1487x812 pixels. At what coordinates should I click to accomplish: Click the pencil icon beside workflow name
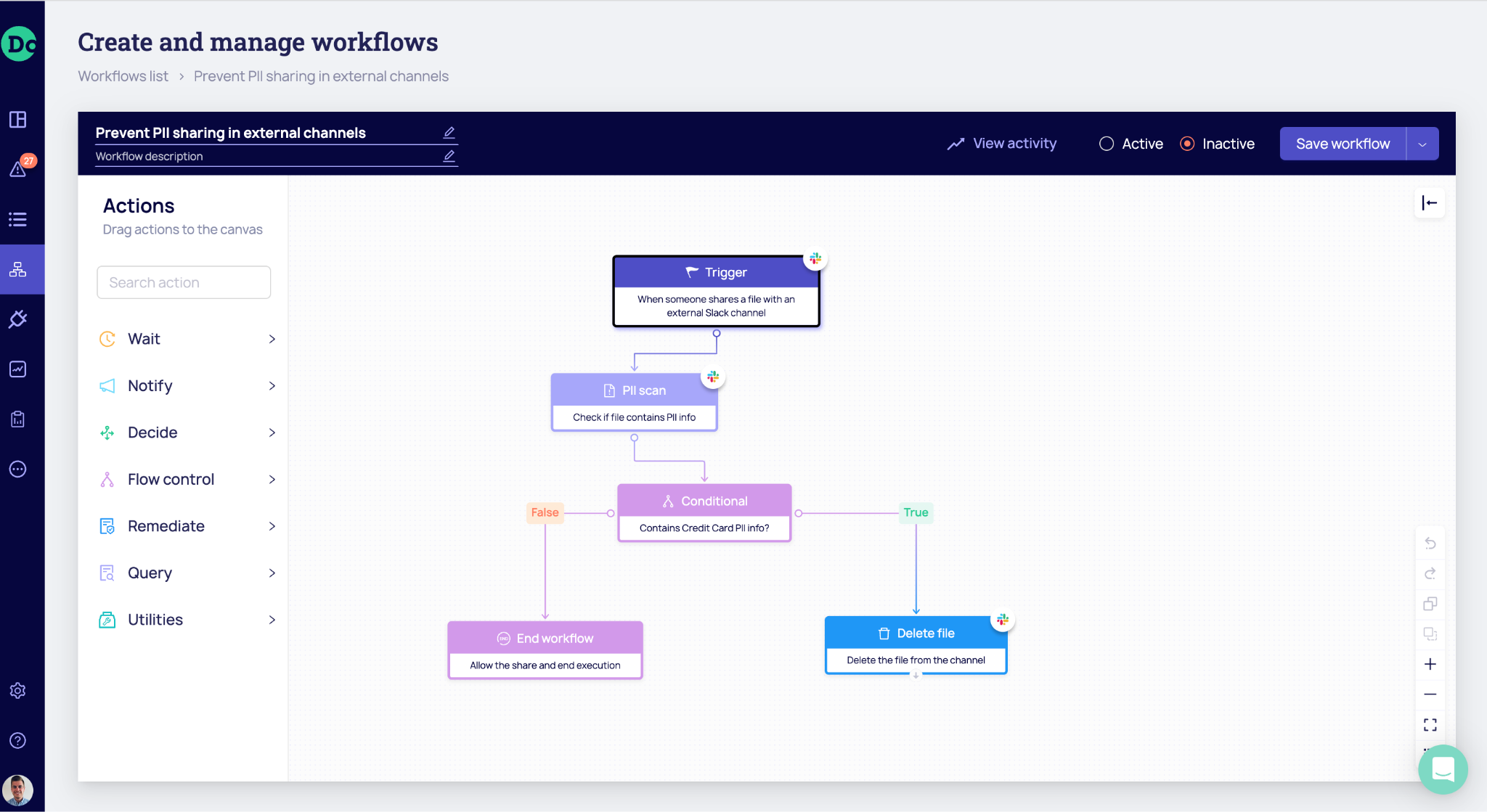(x=449, y=132)
